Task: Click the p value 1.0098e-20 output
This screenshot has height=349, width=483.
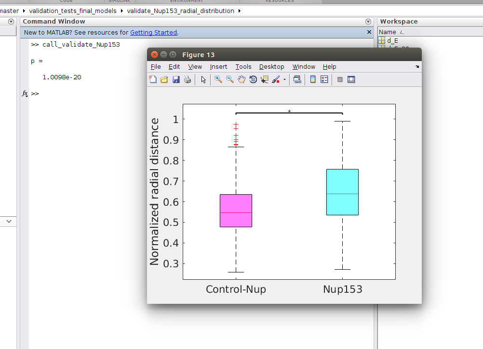Action: [x=62, y=77]
